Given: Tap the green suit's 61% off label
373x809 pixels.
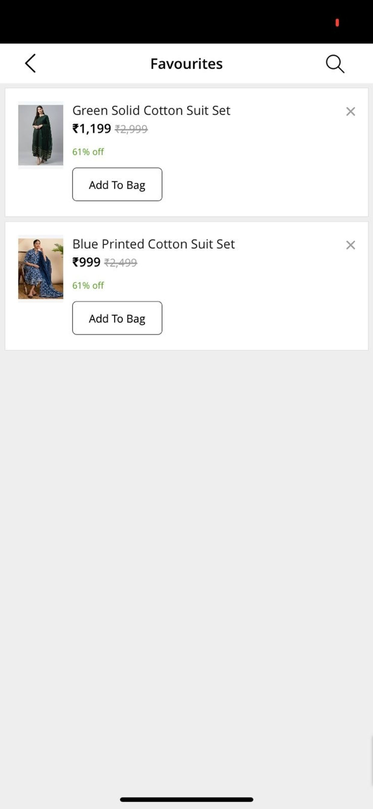Looking at the screenshot, I should 88,152.
